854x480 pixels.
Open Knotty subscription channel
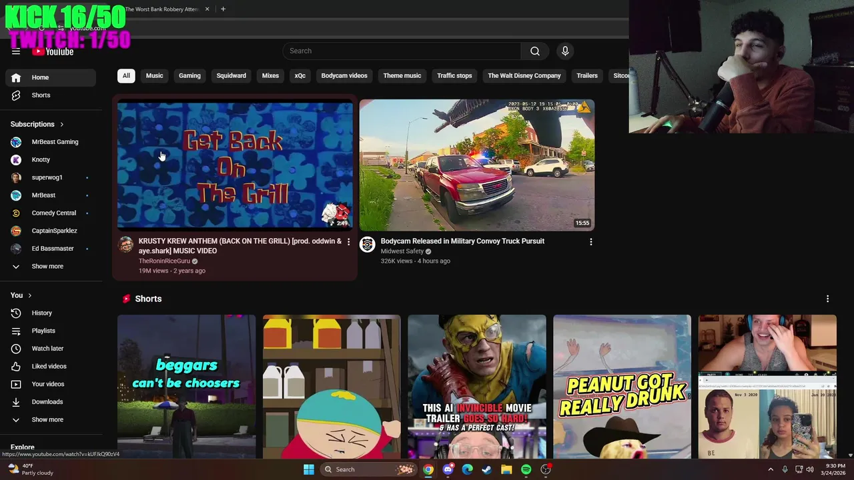[x=51, y=160]
